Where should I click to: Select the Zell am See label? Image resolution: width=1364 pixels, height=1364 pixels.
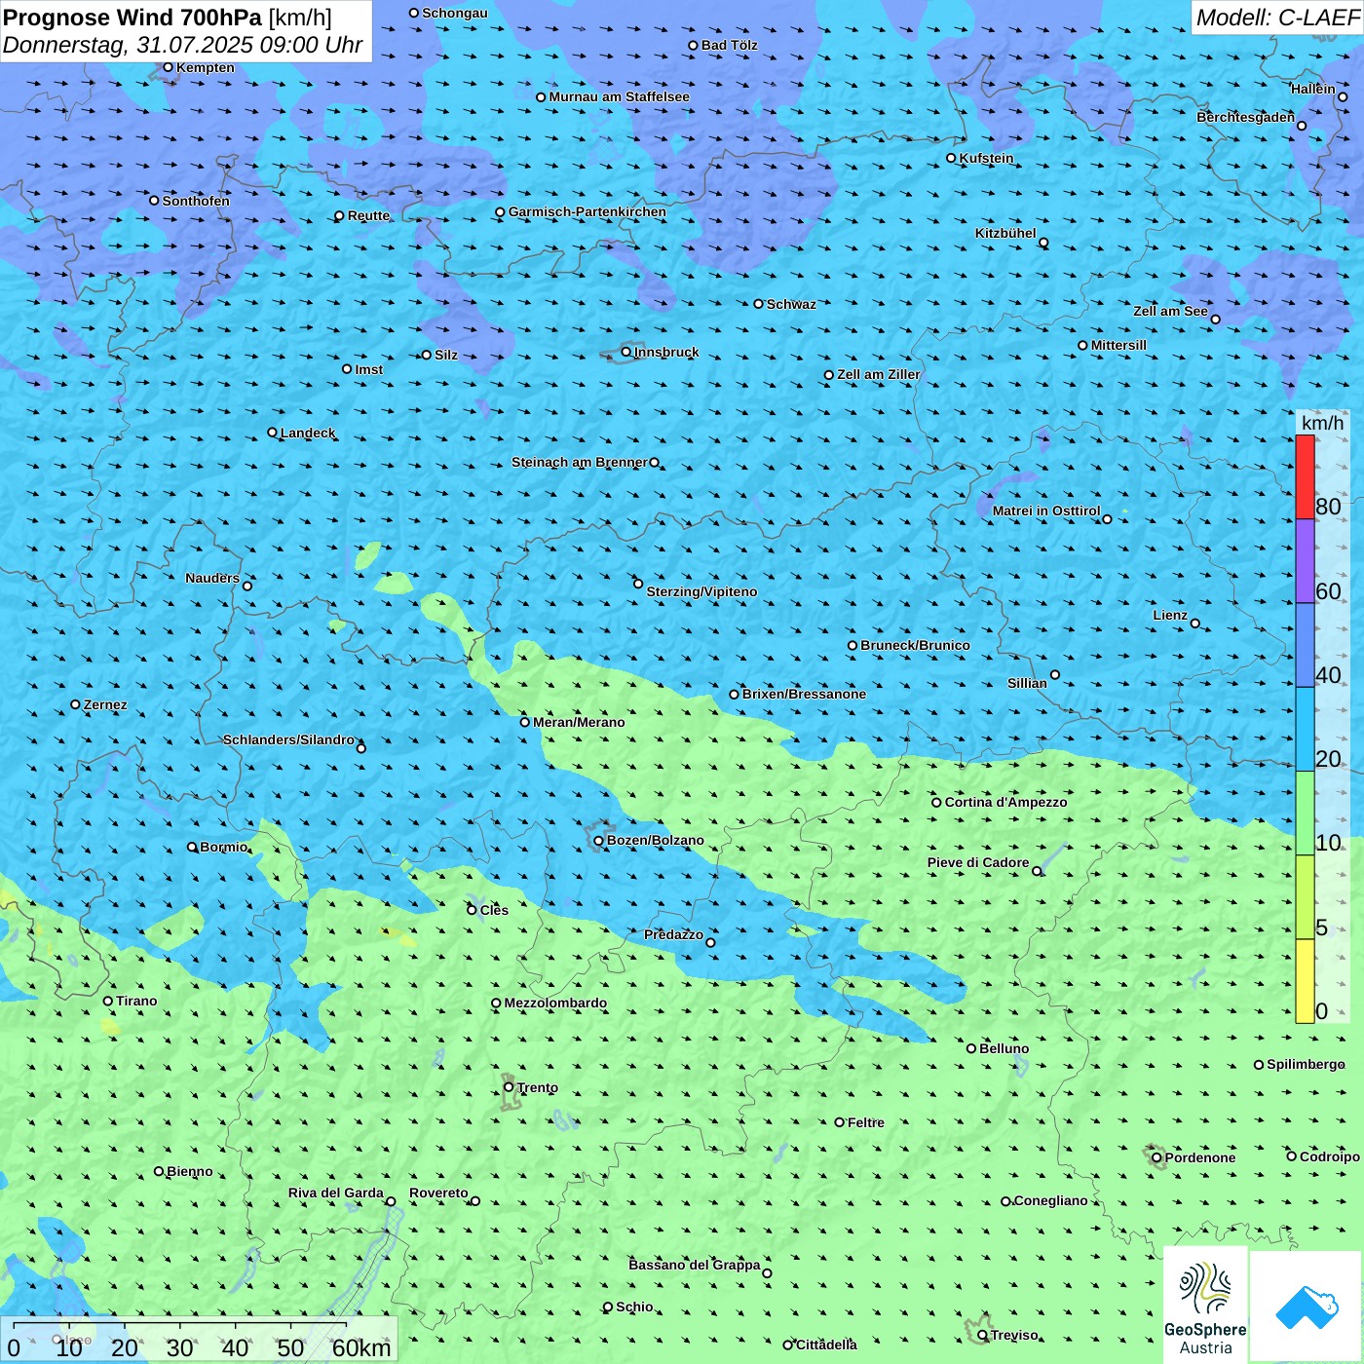click(x=1170, y=311)
